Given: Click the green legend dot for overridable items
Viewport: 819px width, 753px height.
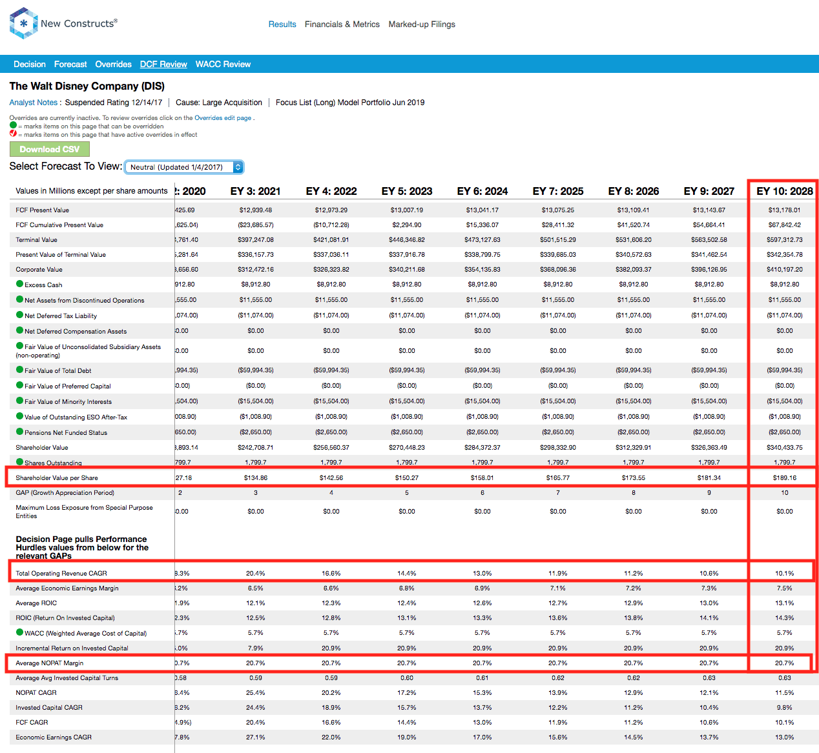Looking at the screenshot, I should pos(13,126).
